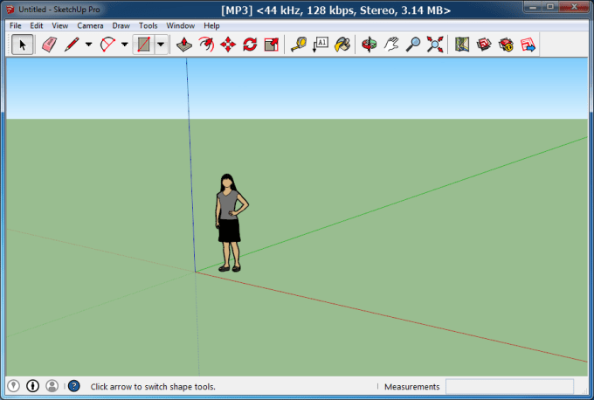The width and height of the screenshot is (594, 400).
Task: Select the Text label tool
Action: pos(321,45)
